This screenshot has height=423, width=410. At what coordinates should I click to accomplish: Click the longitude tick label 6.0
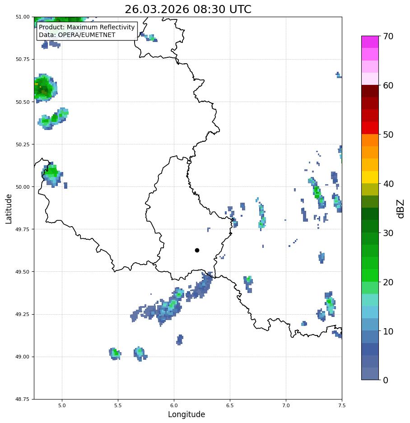[174, 405]
